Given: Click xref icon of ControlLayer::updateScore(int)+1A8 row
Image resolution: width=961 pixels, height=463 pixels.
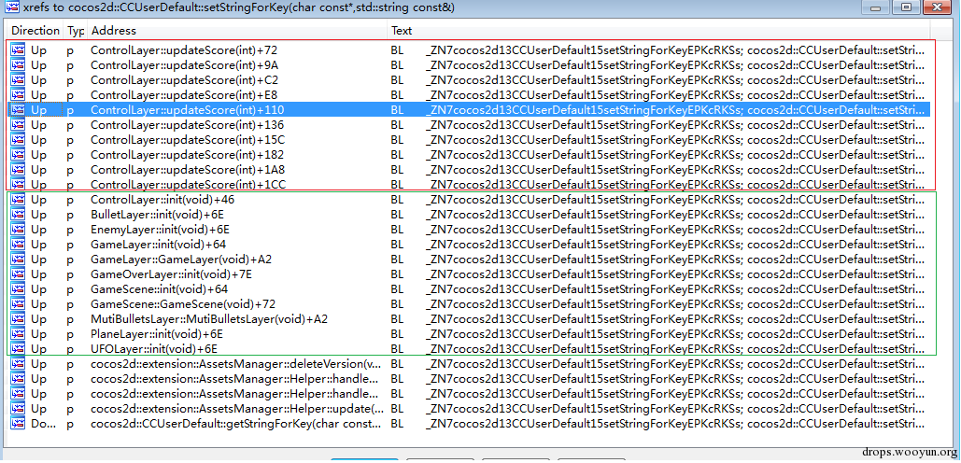Looking at the screenshot, I should [17, 169].
